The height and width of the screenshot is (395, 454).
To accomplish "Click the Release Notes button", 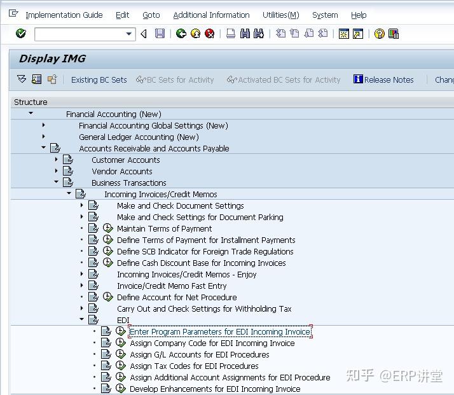I will click(x=383, y=80).
